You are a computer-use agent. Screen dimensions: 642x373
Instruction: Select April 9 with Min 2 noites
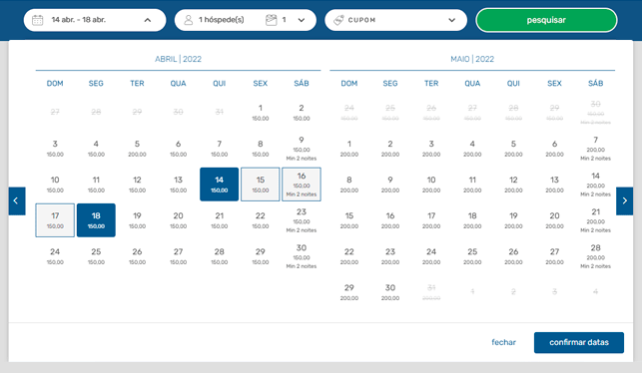302,148
